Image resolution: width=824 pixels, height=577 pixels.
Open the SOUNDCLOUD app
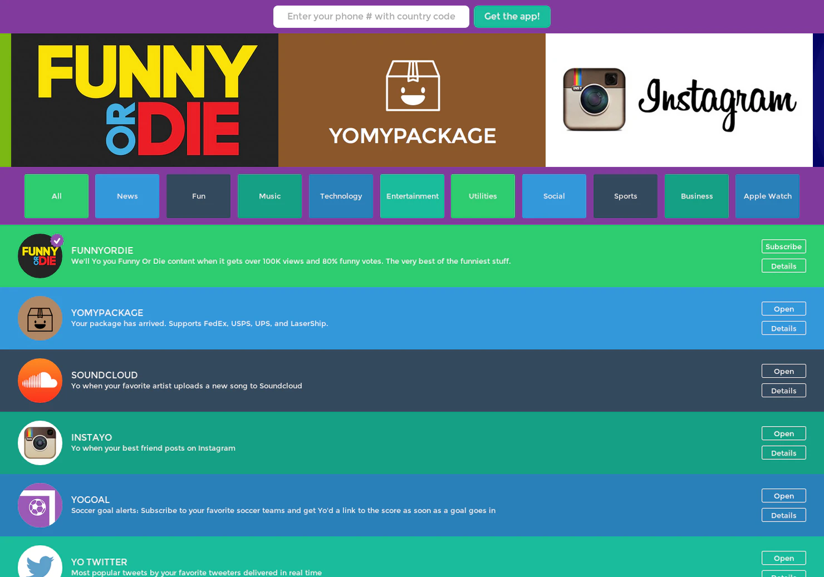[784, 371]
